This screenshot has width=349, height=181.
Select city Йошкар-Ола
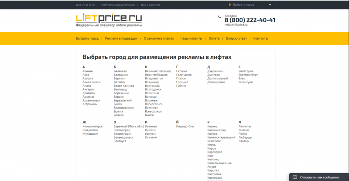pyautogui.click(x=185, y=126)
